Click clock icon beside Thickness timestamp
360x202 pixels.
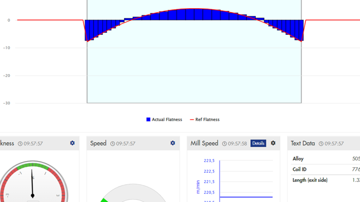point(20,144)
